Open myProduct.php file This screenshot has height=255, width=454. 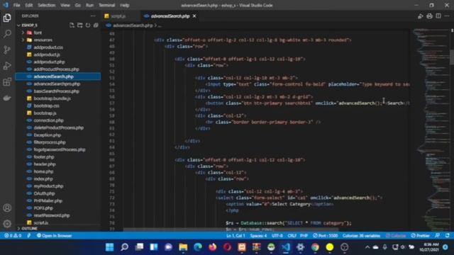click(x=49, y=186)
